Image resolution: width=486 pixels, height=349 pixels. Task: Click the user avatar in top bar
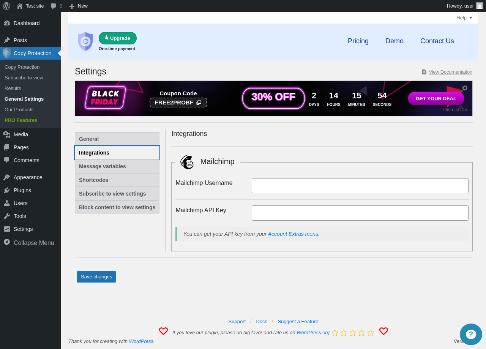click(480, 6)
